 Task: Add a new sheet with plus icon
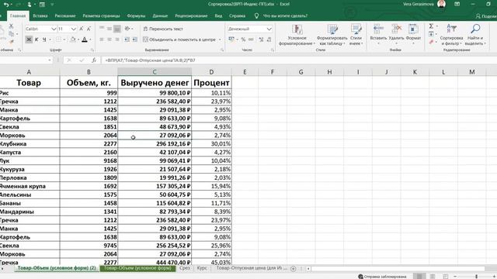(x=294, y=269)
